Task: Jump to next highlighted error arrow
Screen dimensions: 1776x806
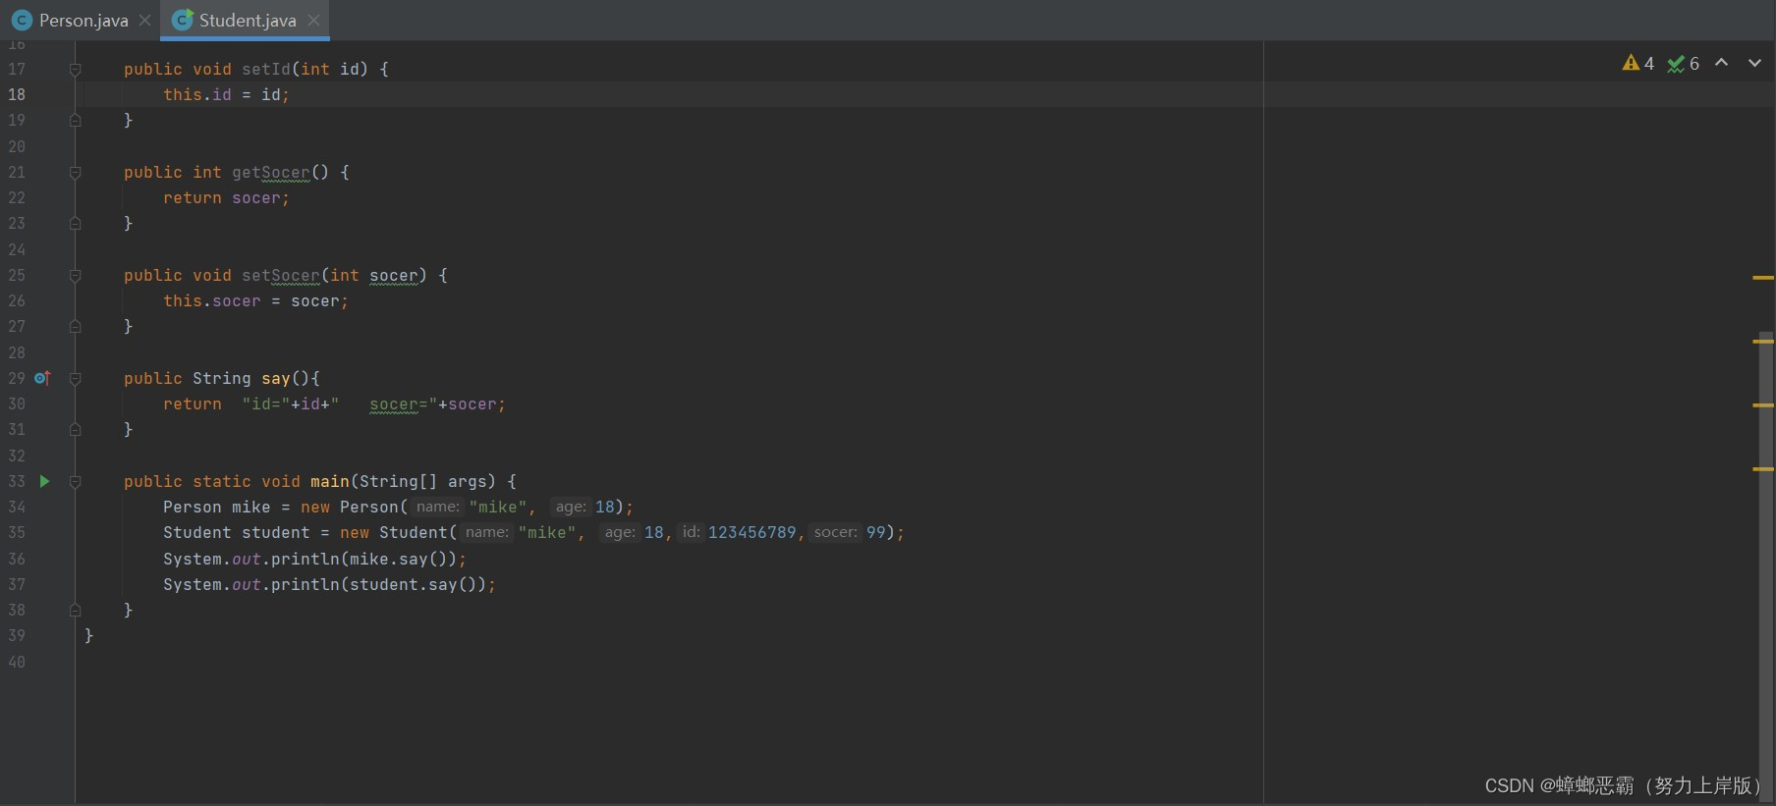Action: (1754, 62)
